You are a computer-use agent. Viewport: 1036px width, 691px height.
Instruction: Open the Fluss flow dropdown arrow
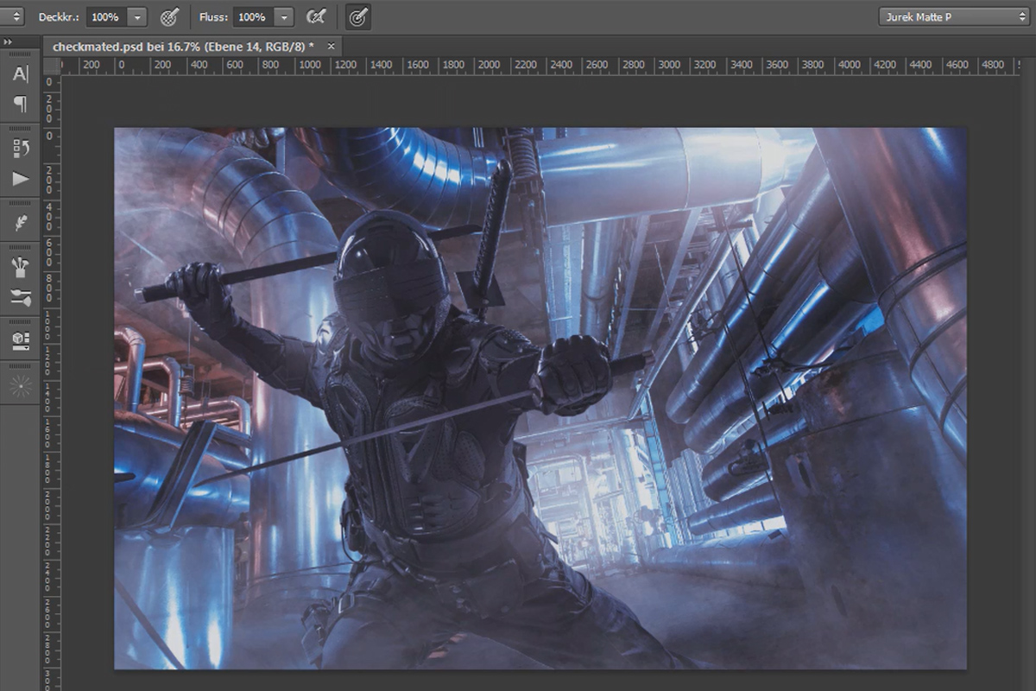click(284, 17)
